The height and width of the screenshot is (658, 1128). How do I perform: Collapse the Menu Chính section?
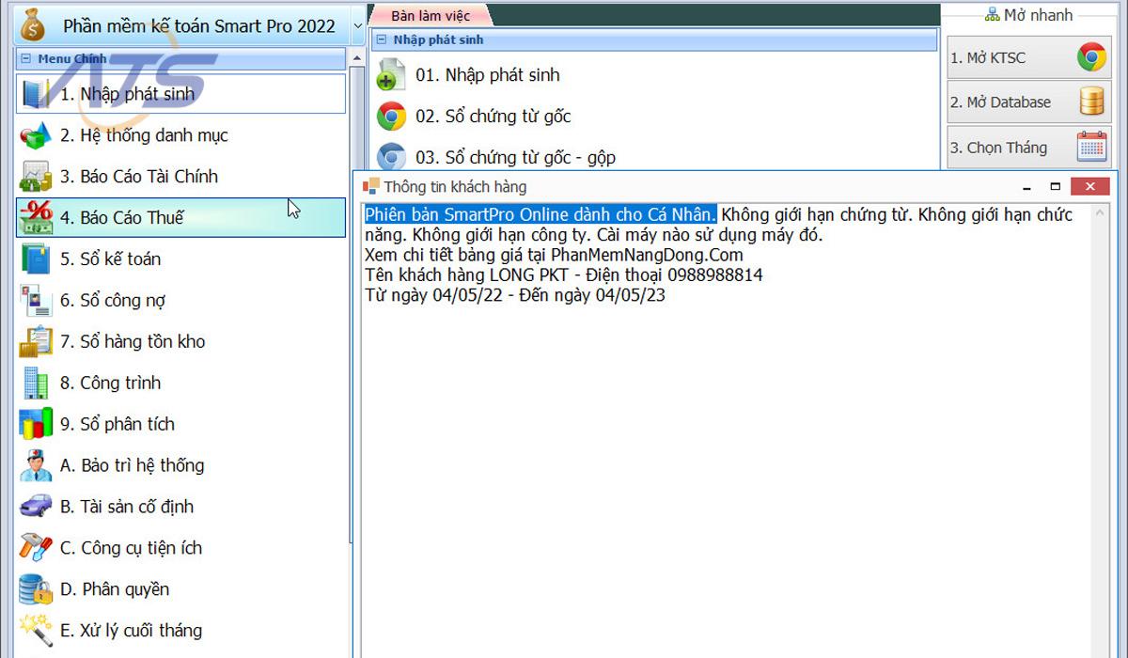[26, 59]
